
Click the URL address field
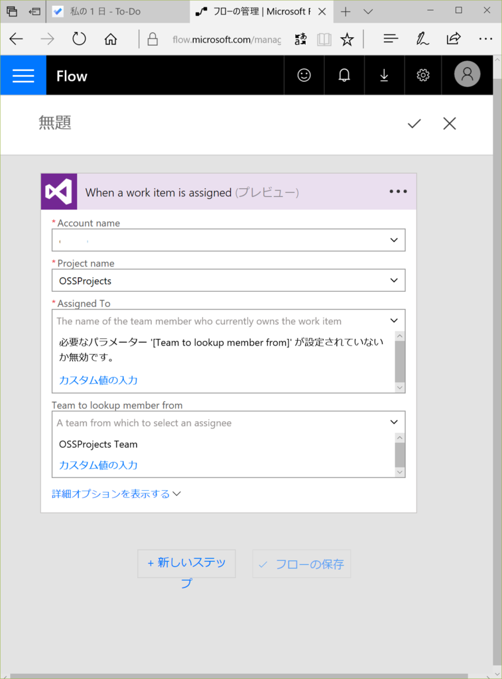[227, 40]
